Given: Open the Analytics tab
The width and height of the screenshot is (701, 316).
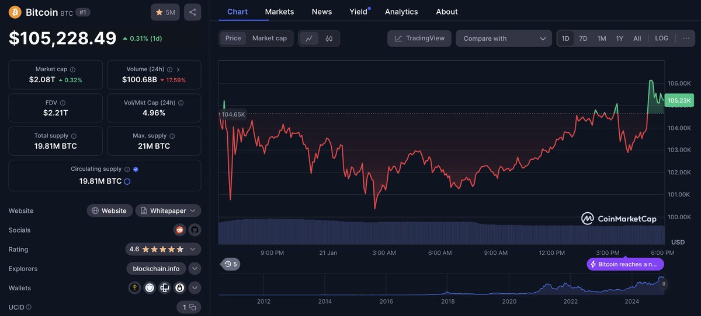Looking at the screenshot, I should (x=401, y=12).
